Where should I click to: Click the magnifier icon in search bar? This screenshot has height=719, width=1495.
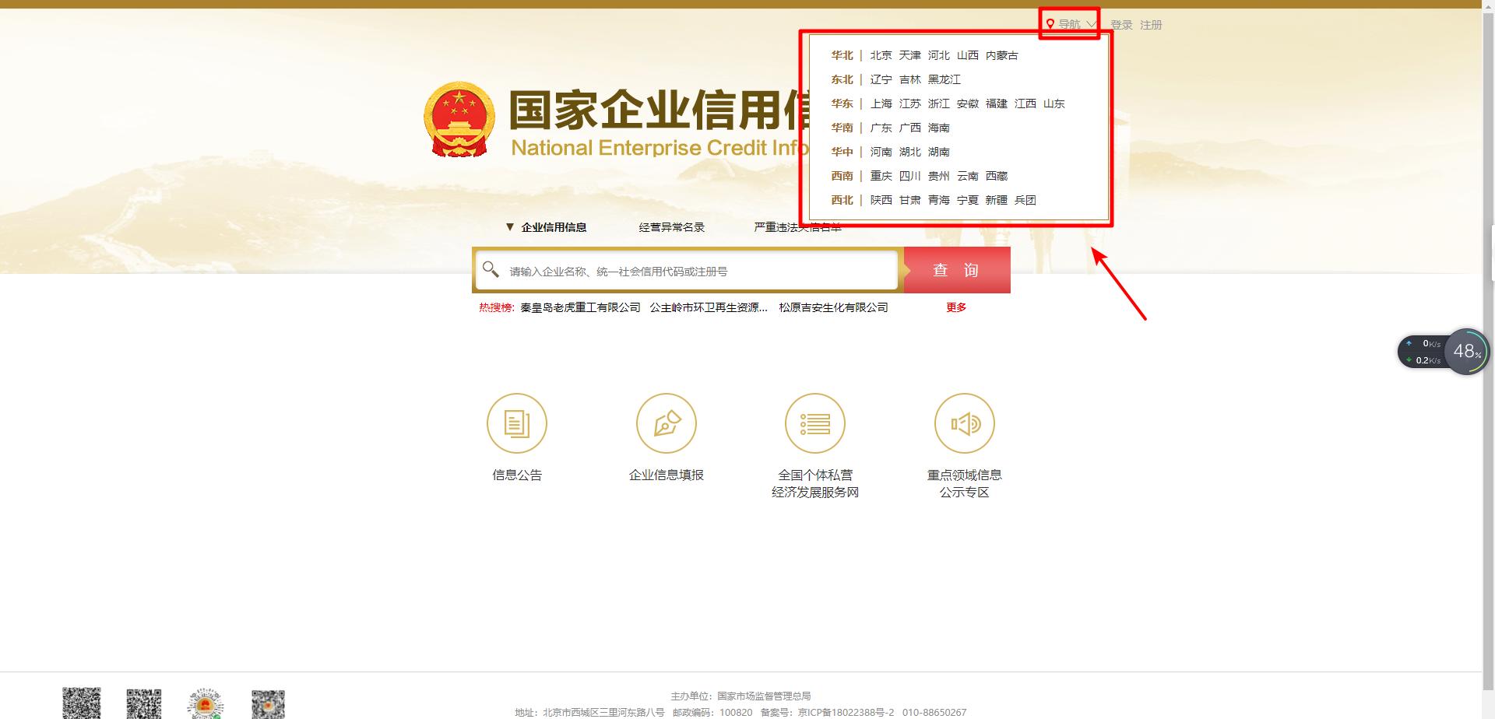coord(491,269)
